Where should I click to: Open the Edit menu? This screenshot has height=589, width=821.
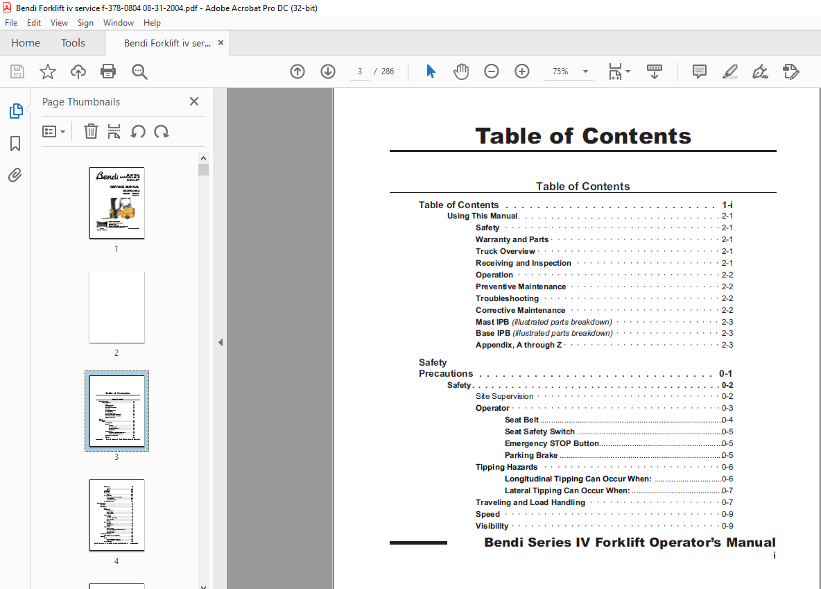34,22
